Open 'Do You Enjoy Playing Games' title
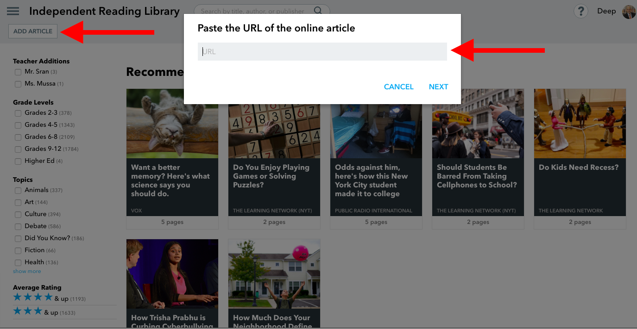The height and width of the screenshot is (329, 637). pyautogui.click(x=271, y=176)
